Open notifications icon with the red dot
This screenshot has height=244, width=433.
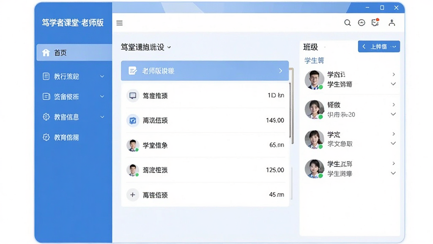(x=375, y=22)
